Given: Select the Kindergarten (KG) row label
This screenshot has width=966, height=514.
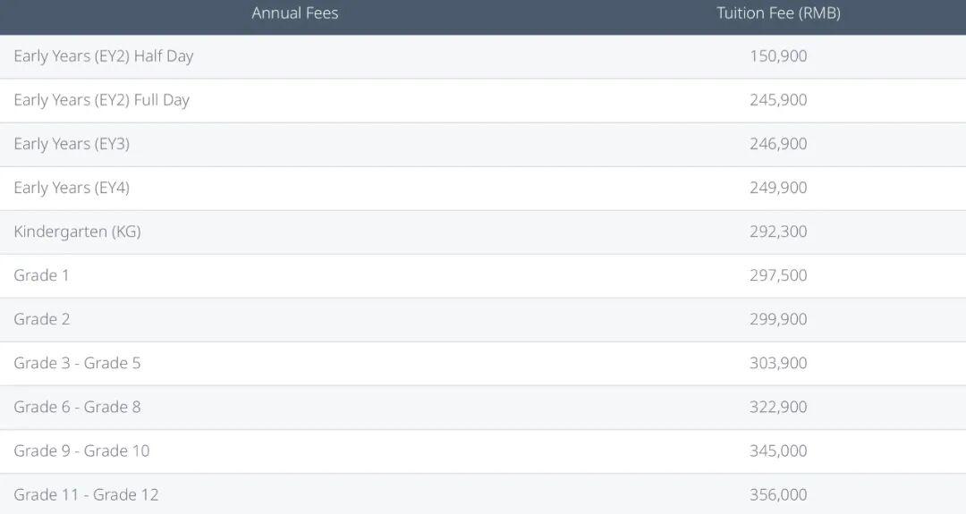Looking at the screenshot, I should pos(77,232).
